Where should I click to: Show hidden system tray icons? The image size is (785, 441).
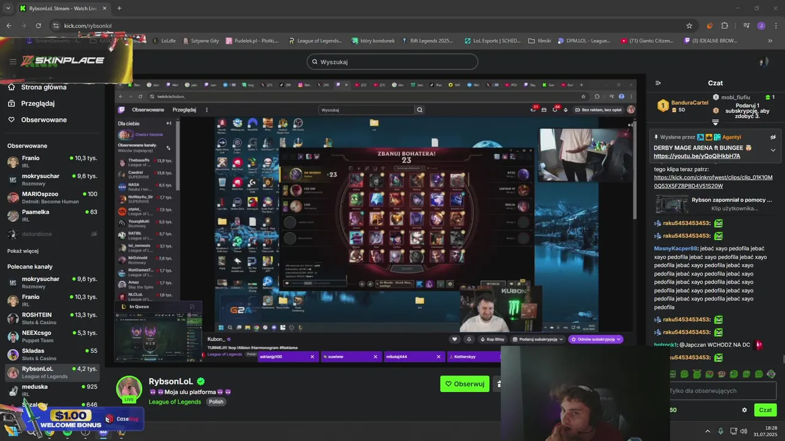pyautogui.click(x=707, y=431)
